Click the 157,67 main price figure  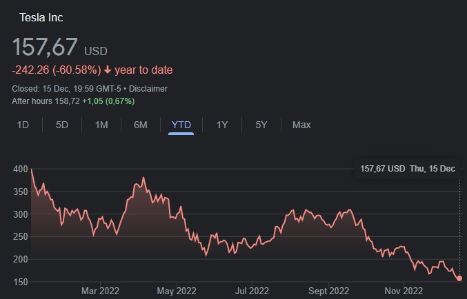click(45, 47)
